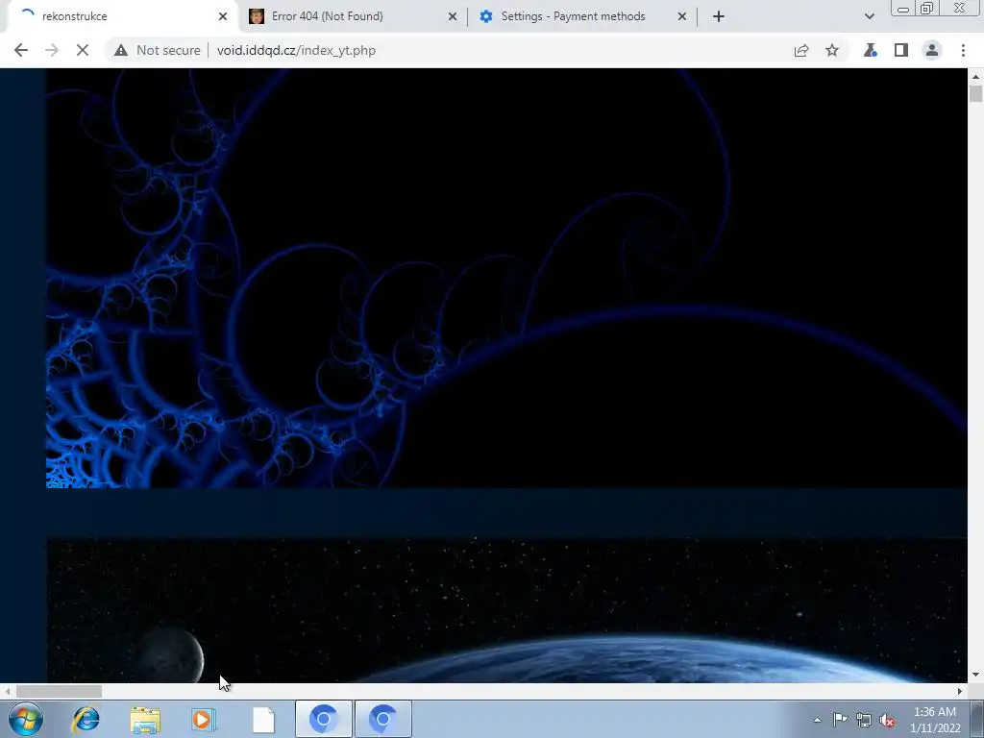This screenshot has width=984, height=738.
Task: Click the blue fractal spiral image
Action: click(x=506, y=279)
